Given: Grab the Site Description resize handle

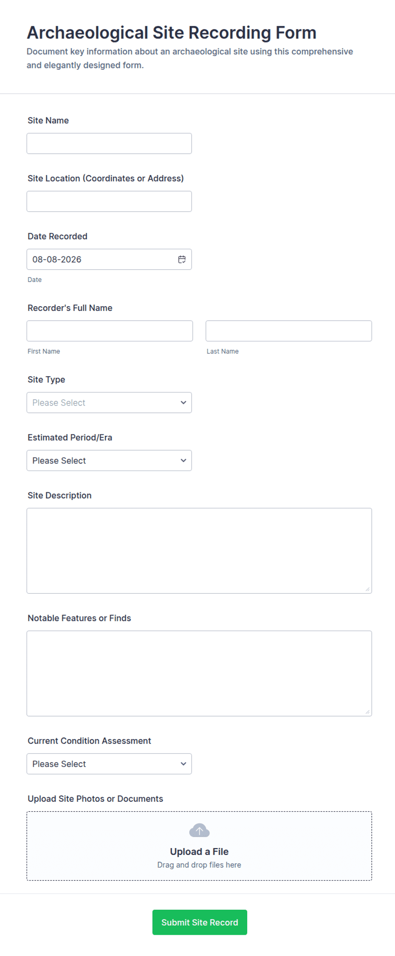Looking at the screenshot, I should (367, 589).
